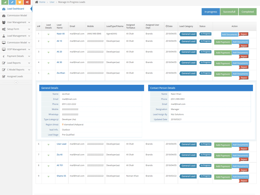Click the orange users shortcut icon
The image size is (260, 195).
[19, 2]
